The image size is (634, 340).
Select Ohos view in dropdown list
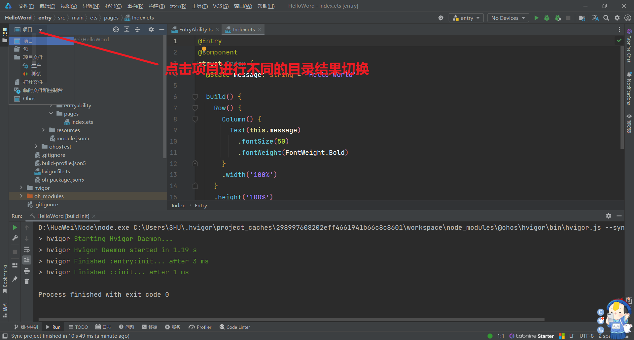pos(41,98)
